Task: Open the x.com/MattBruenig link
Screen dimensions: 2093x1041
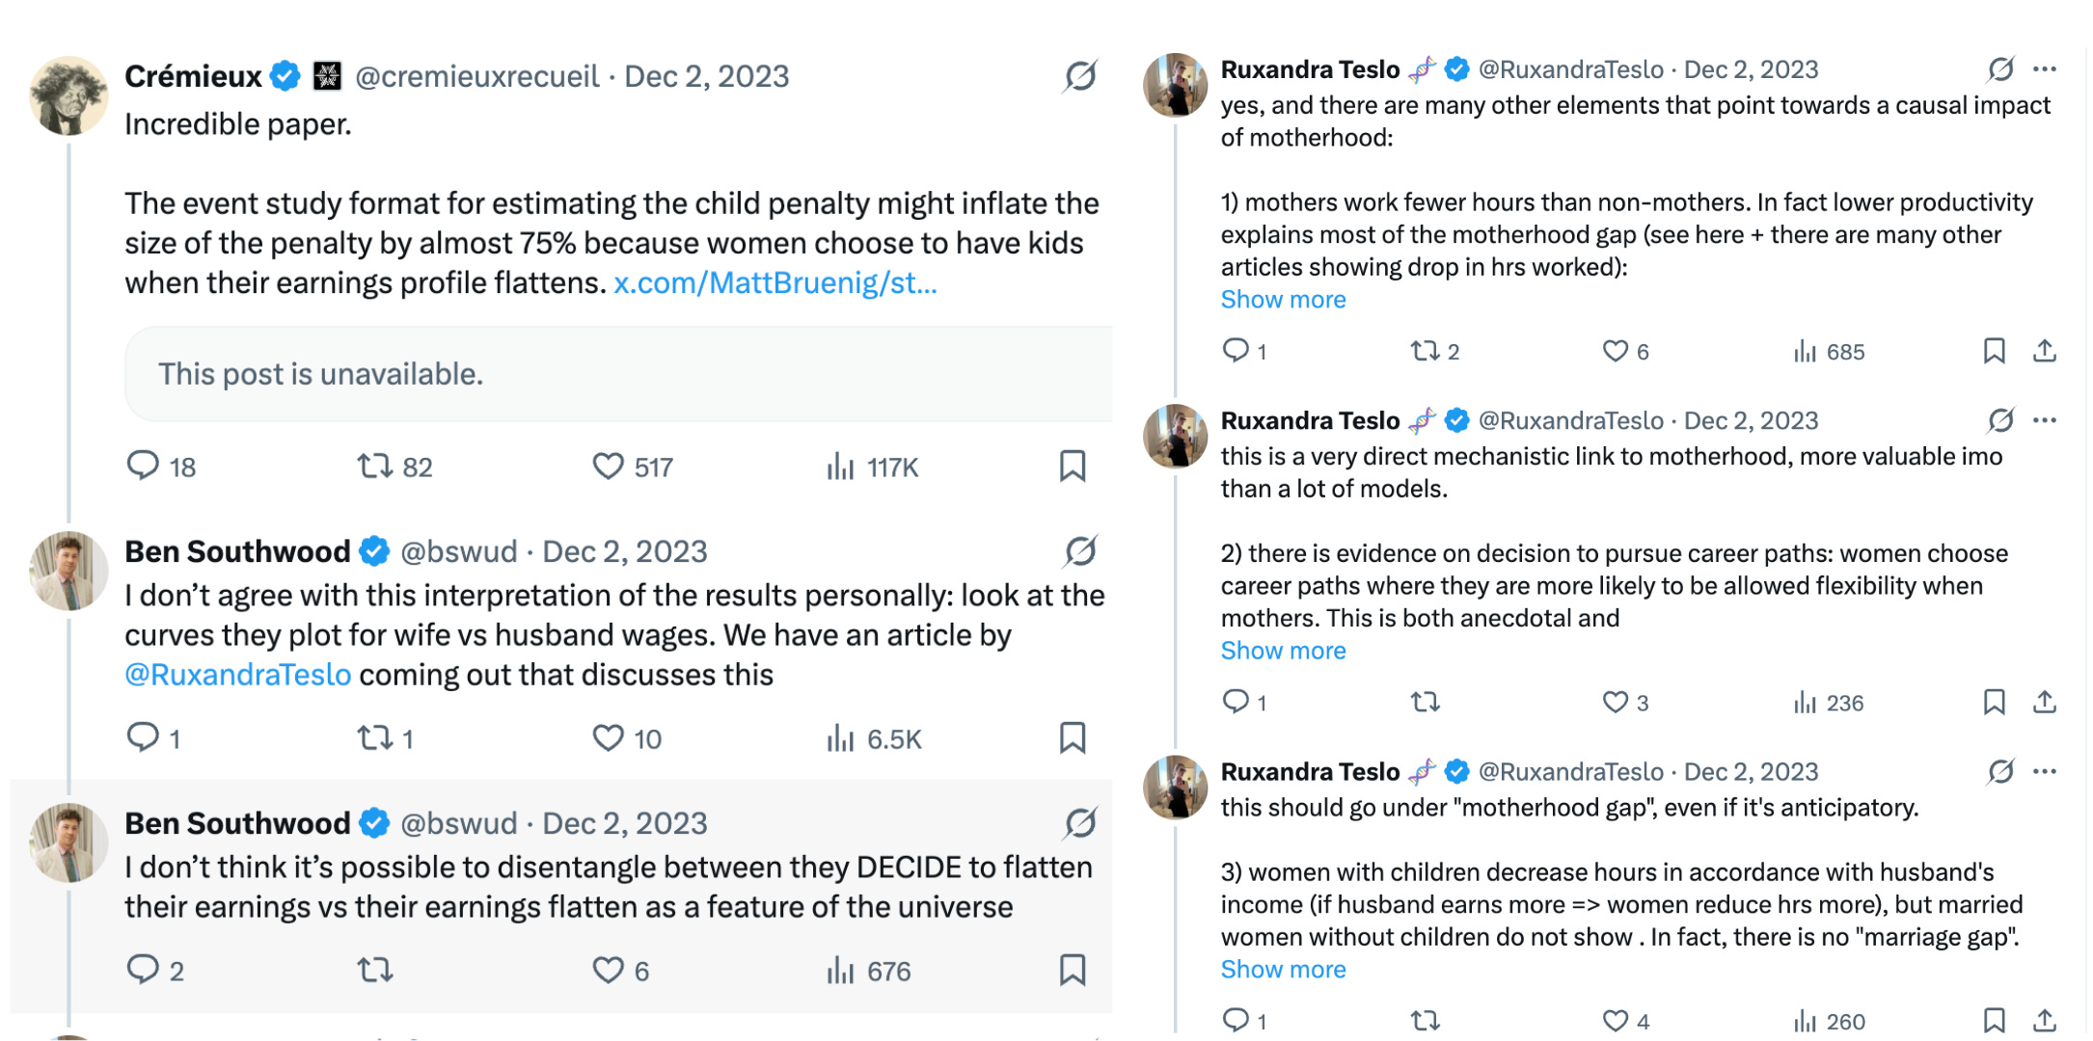Action: pyautogui.click(x=775, y=283)
